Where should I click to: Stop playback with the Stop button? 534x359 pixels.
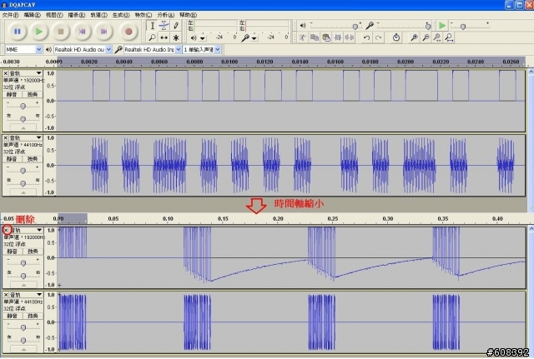tap(61, 32)
